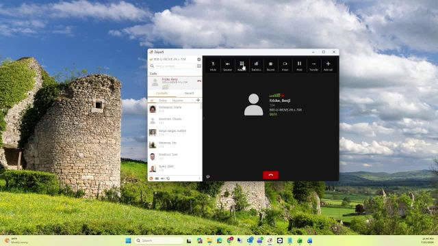Click the taskbar clock
The width and height of the screenshot is (438, 246).
(x=428, y=241)
